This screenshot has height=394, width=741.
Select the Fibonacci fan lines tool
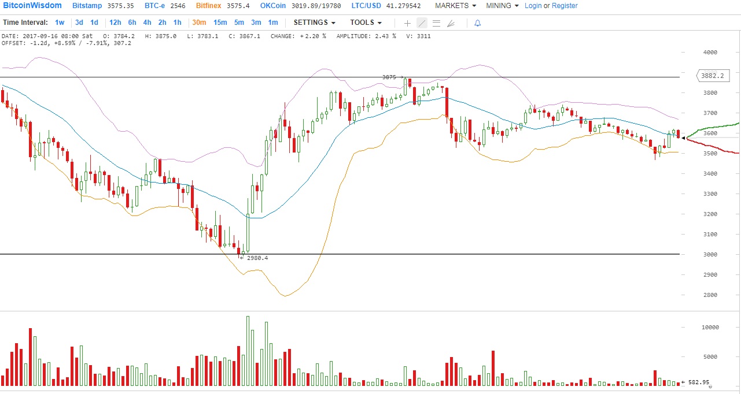451,23
